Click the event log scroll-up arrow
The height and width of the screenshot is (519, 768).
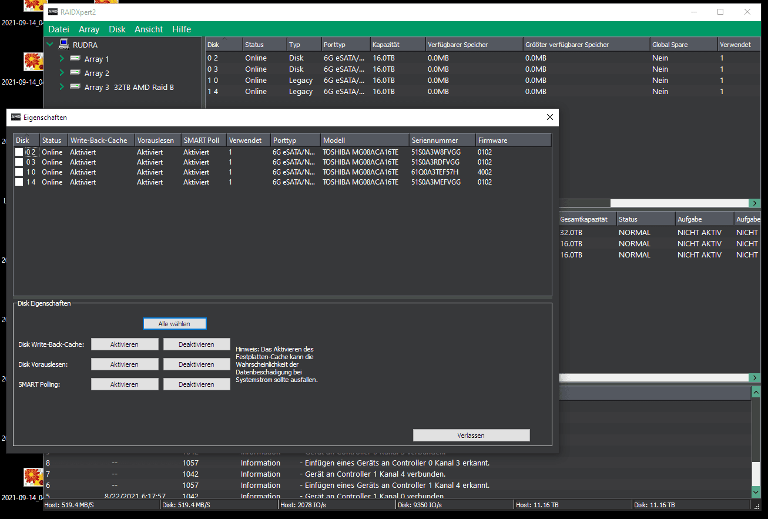[756, 391]
